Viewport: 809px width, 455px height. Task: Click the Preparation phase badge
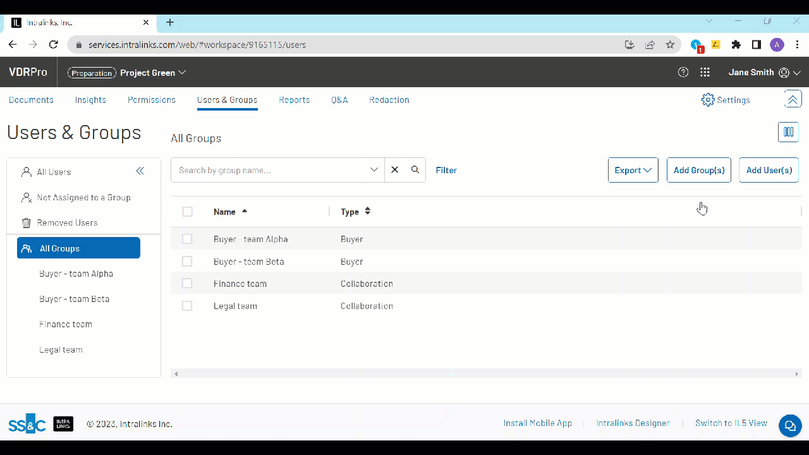(92, 73)
